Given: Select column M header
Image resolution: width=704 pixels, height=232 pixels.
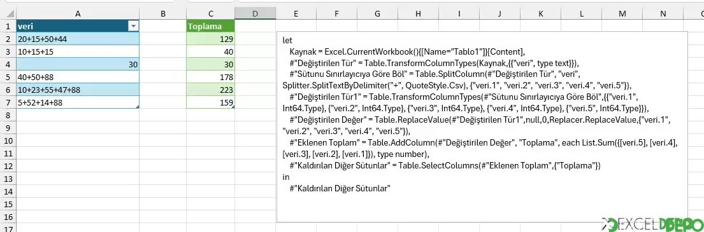Looking at the screenshot, I should tap(622, 14).
